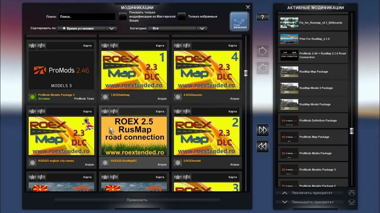This screenshot has width=380, height=213.
Task: Select ProMods Models Package 3 in active list
Action: (x=313, y=170)
